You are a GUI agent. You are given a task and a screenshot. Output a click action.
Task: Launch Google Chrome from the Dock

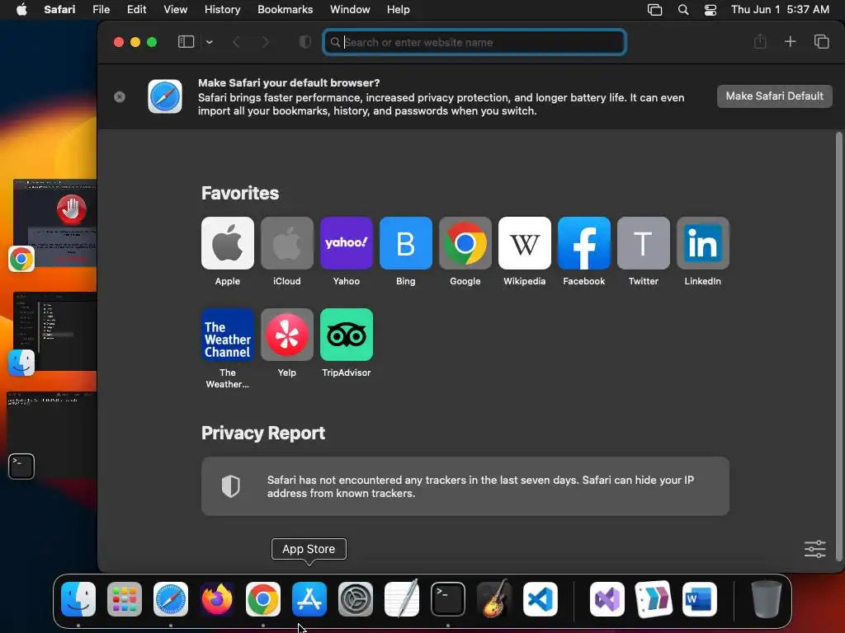tap(263, 598)
